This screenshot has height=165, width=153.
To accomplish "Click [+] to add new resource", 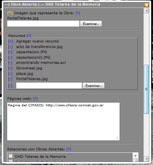I will [10, 41].
